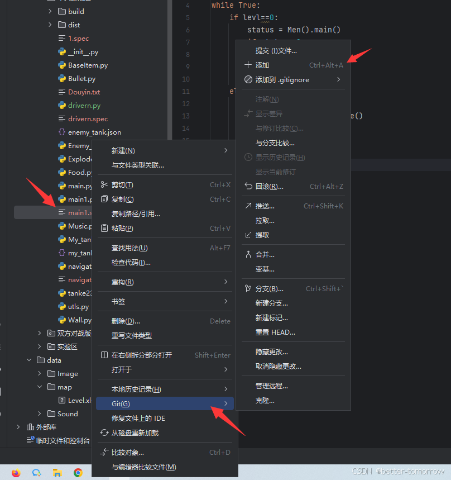Viewport: 451px width, 480px height.
Task: Click the plus icon next to 添加
Action: [248, 65]
